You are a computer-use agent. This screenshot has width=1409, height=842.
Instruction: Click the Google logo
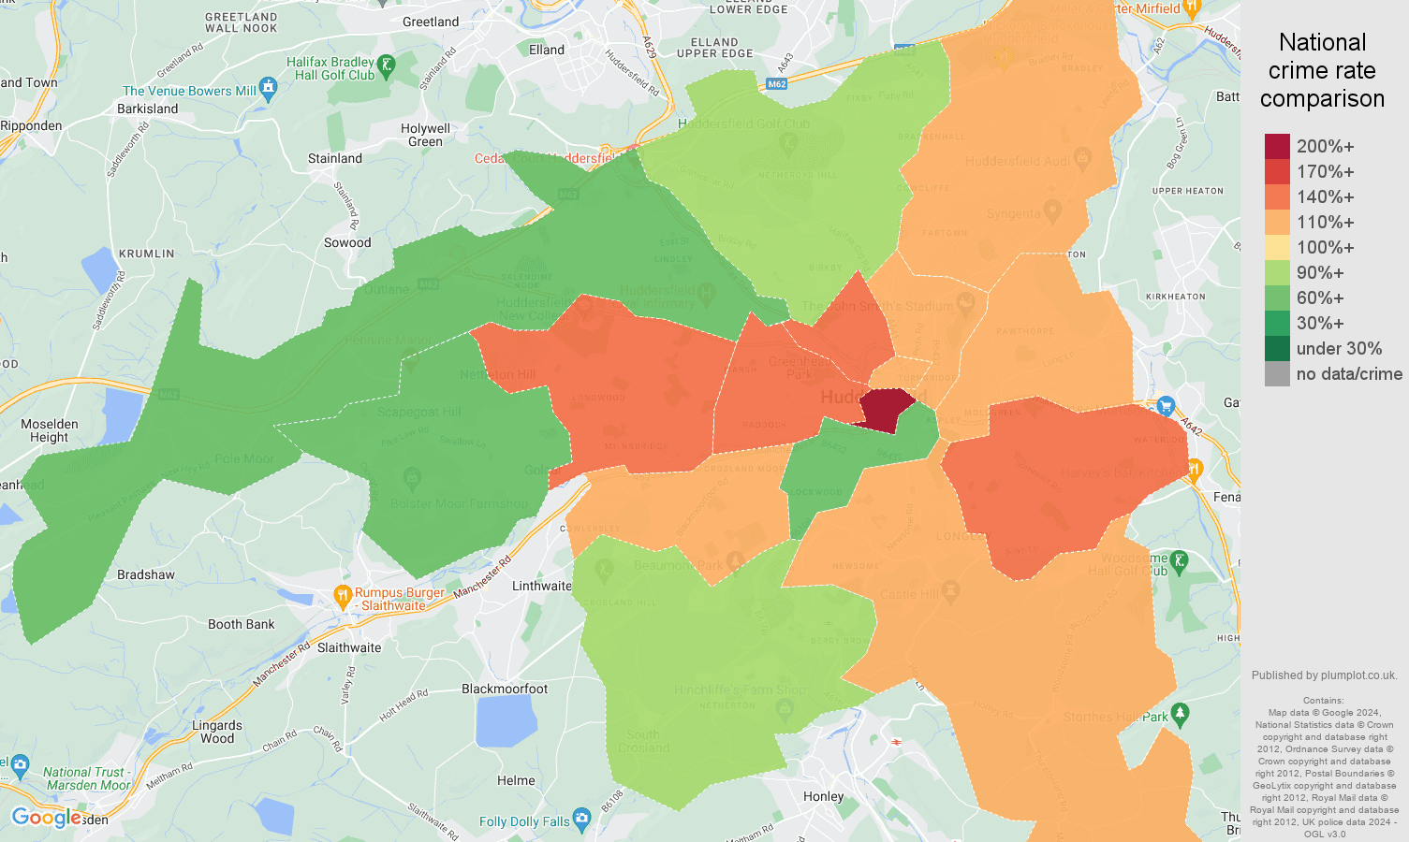(x=47, y=818)
